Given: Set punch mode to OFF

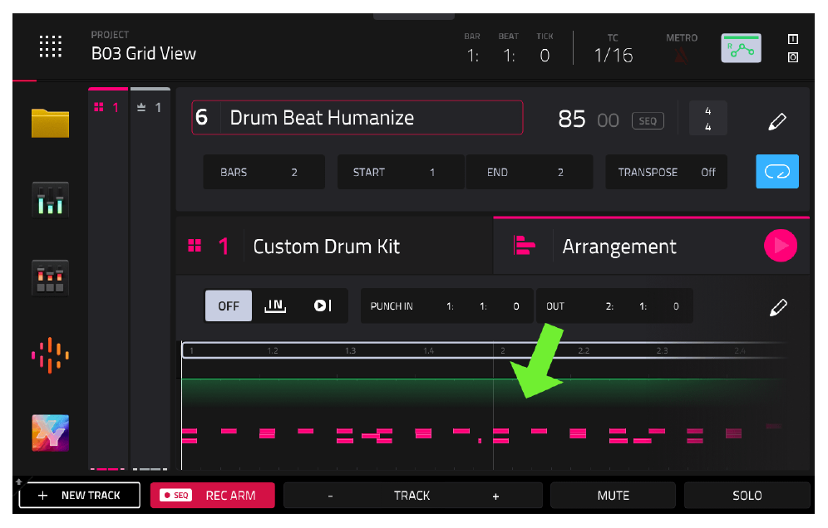Looking at the screenshot, I should [228, 306].
